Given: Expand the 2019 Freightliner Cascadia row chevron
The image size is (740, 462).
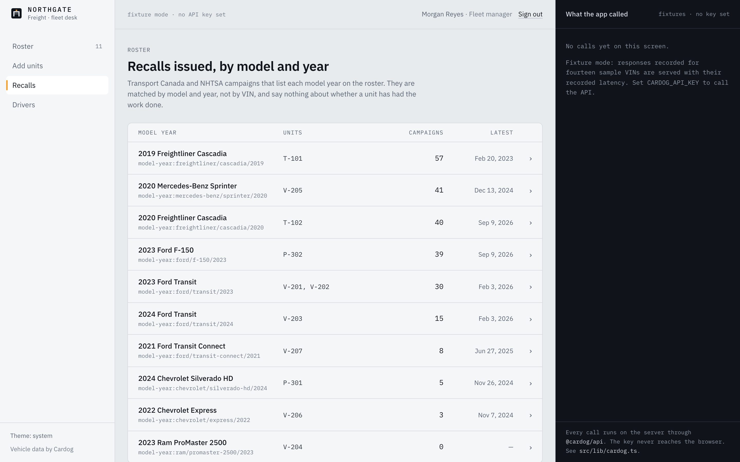Looking at the screenshot, I should coord(531,159).
